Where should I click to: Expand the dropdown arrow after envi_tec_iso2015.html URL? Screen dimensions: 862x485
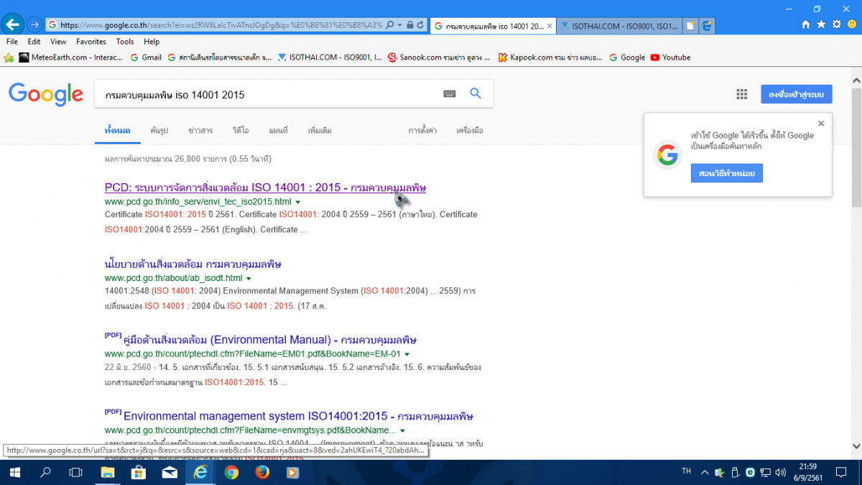[297, 202]
